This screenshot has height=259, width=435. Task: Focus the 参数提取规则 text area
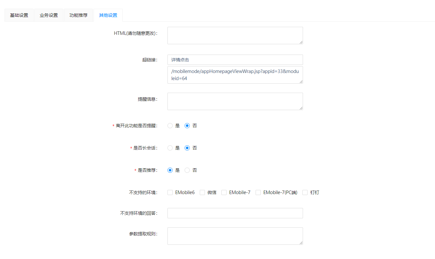click(x=235, y=236)
